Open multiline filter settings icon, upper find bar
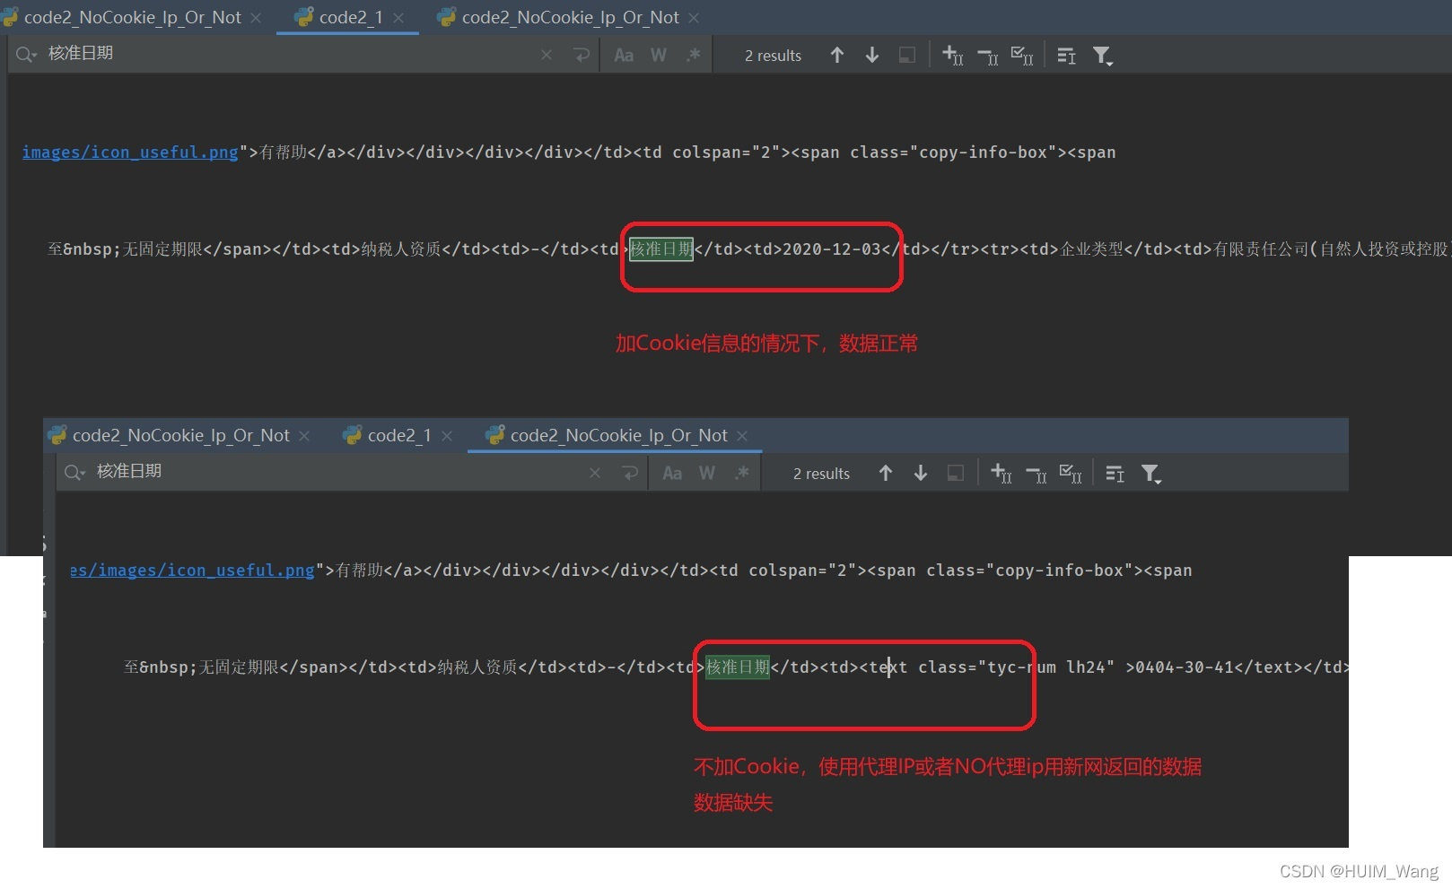This screenshot has width=1452, height=889. coord(1066,55)
